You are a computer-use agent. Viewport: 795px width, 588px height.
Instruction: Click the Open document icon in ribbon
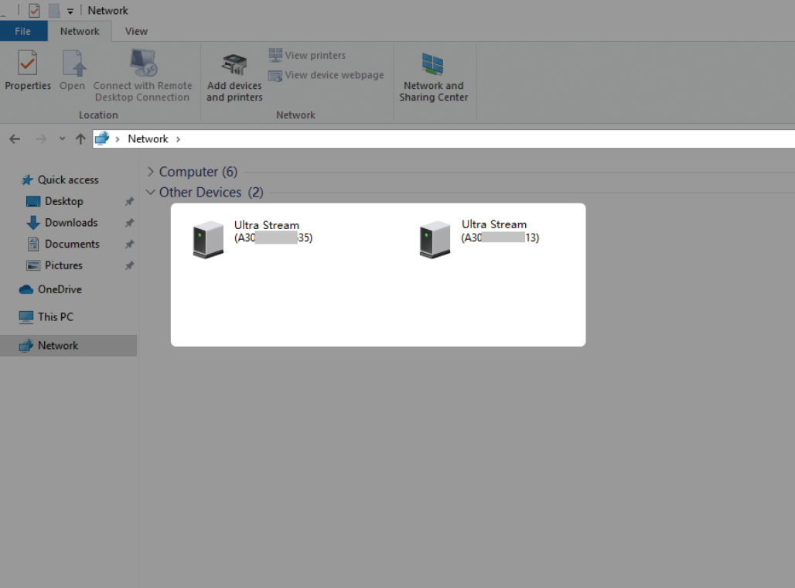pos(74,63)
